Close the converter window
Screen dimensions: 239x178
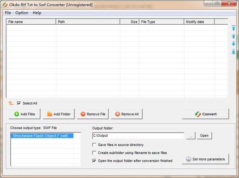click(x=229, y=4)
